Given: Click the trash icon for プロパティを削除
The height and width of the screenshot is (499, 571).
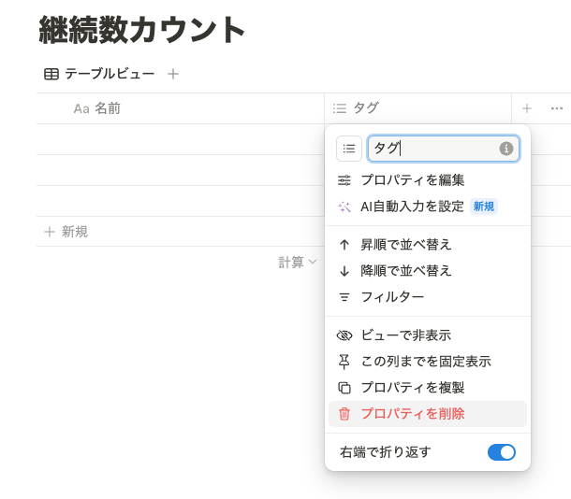Looking at the screenshot, I should click(344, 414).
